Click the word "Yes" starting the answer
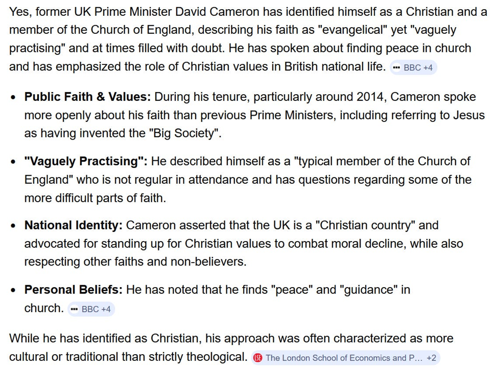The image size is (496, 370). [19, 11]
